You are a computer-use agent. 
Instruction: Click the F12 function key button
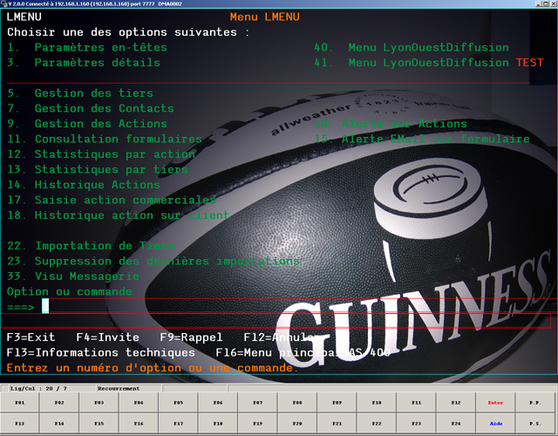[x=456, y=403]
